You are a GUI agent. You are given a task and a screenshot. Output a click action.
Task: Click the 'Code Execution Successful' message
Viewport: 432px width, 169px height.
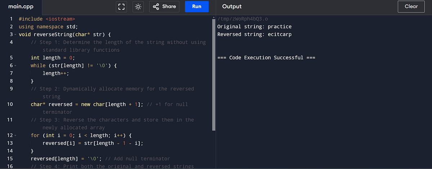pos(266,58)
